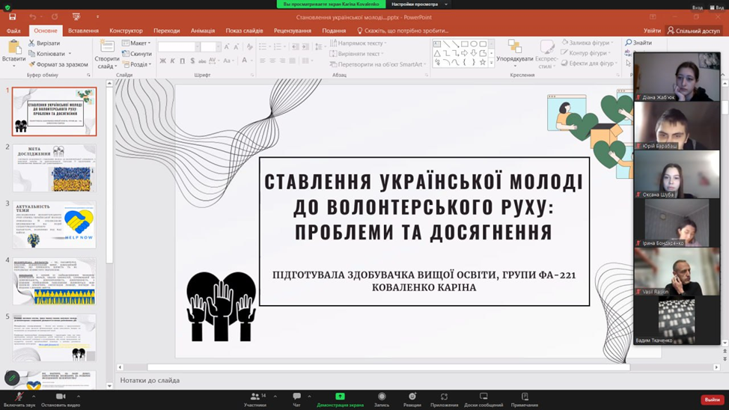Click the Вставити paste icon

coord(13,52)
